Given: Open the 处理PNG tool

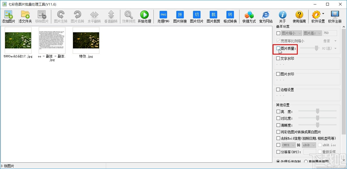Looking at the screenshot, I should (x=163, y=17).
